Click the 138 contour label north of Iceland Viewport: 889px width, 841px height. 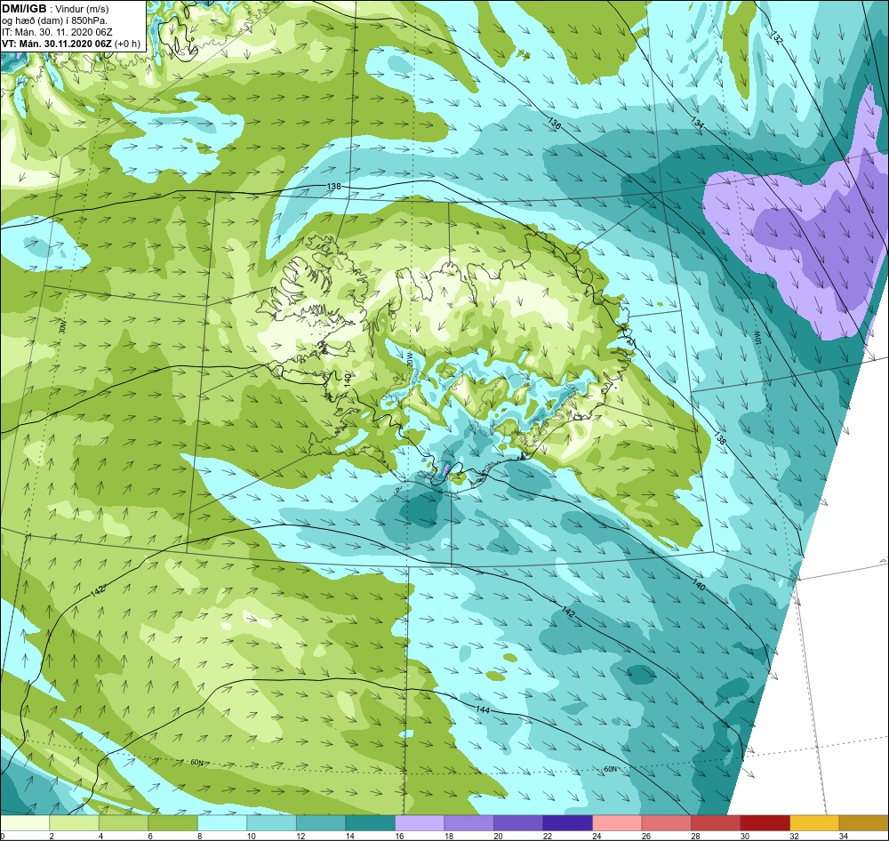(334, 186)
